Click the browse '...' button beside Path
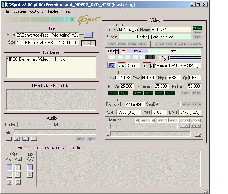 pos(88,35)
